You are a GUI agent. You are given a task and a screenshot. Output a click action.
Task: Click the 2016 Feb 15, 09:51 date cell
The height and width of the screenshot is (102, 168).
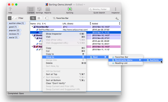tap(101, 44)
